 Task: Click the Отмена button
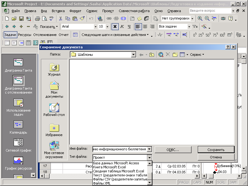pos(216,157)
